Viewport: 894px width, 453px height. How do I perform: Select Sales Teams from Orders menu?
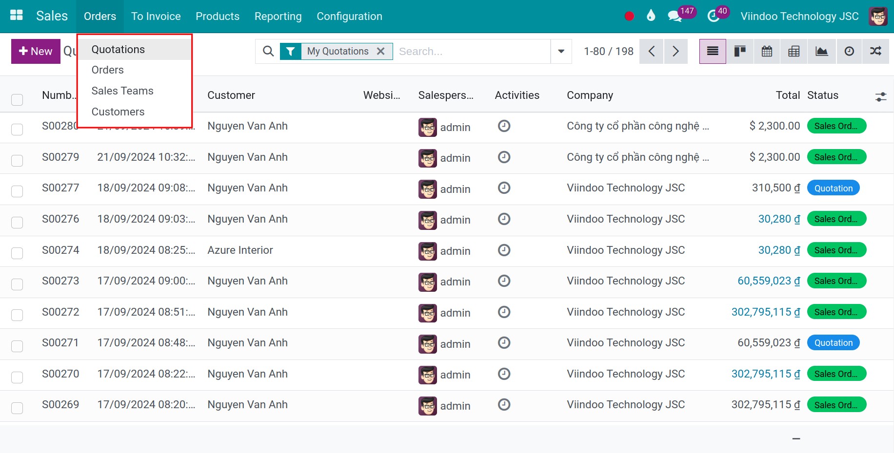(x=122, y=91)
